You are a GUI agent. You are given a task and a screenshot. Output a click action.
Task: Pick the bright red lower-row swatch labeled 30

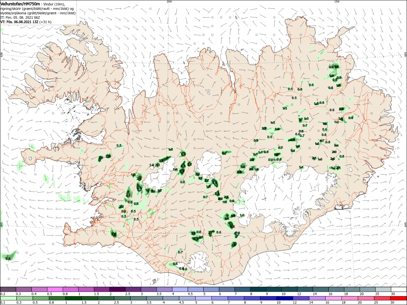[x=398, y=298]
